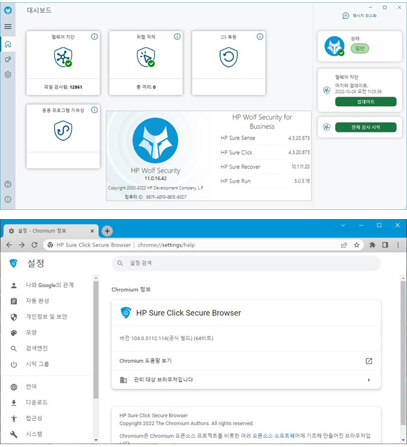Screen dimensions: 407x447
Task: Open the browser three-dot menu
Action: [x=398, y=245]
